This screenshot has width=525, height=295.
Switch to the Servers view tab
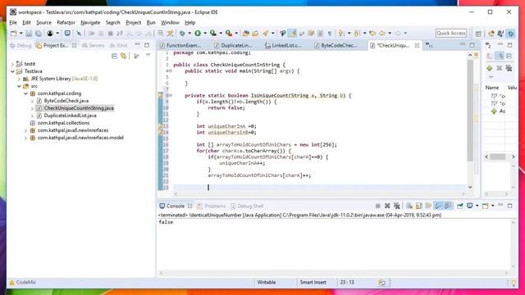click(93, 45)
